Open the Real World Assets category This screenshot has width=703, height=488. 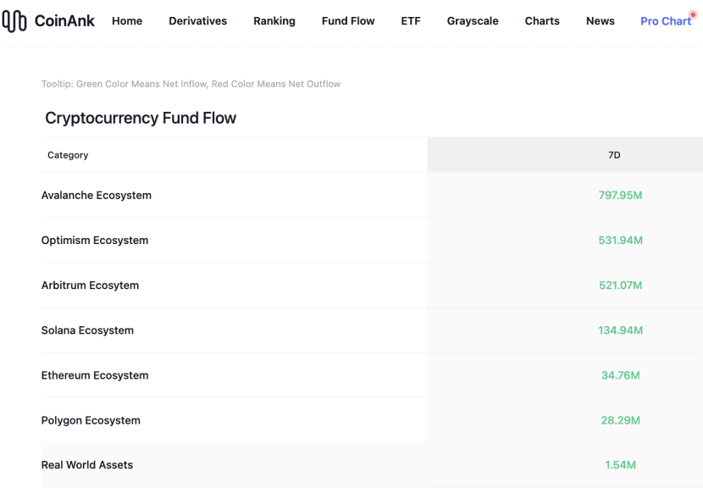pyautogui.click(x=87, y=465)
